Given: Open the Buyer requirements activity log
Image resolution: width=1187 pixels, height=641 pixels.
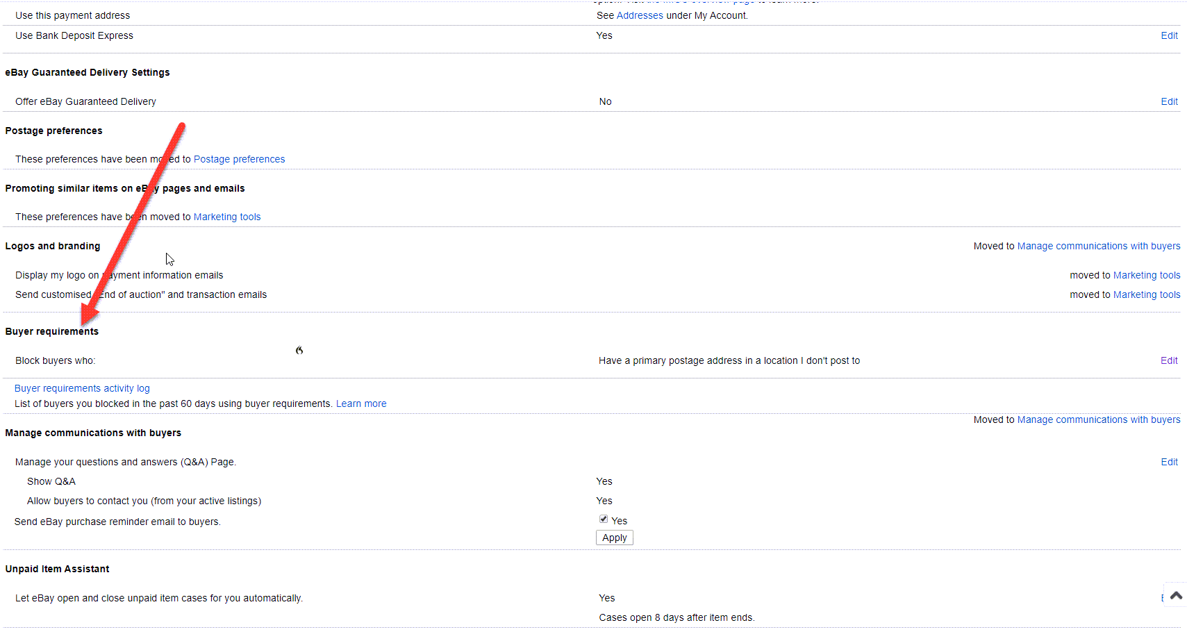Looking at the screenshot, I should pos(82,388).
